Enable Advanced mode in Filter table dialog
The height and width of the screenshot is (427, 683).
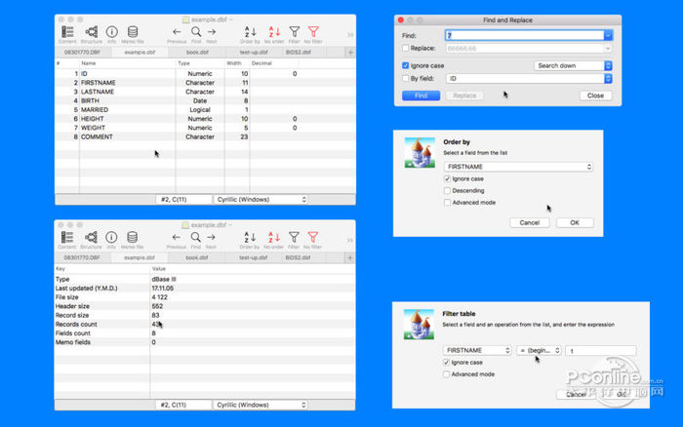(446, 374)
